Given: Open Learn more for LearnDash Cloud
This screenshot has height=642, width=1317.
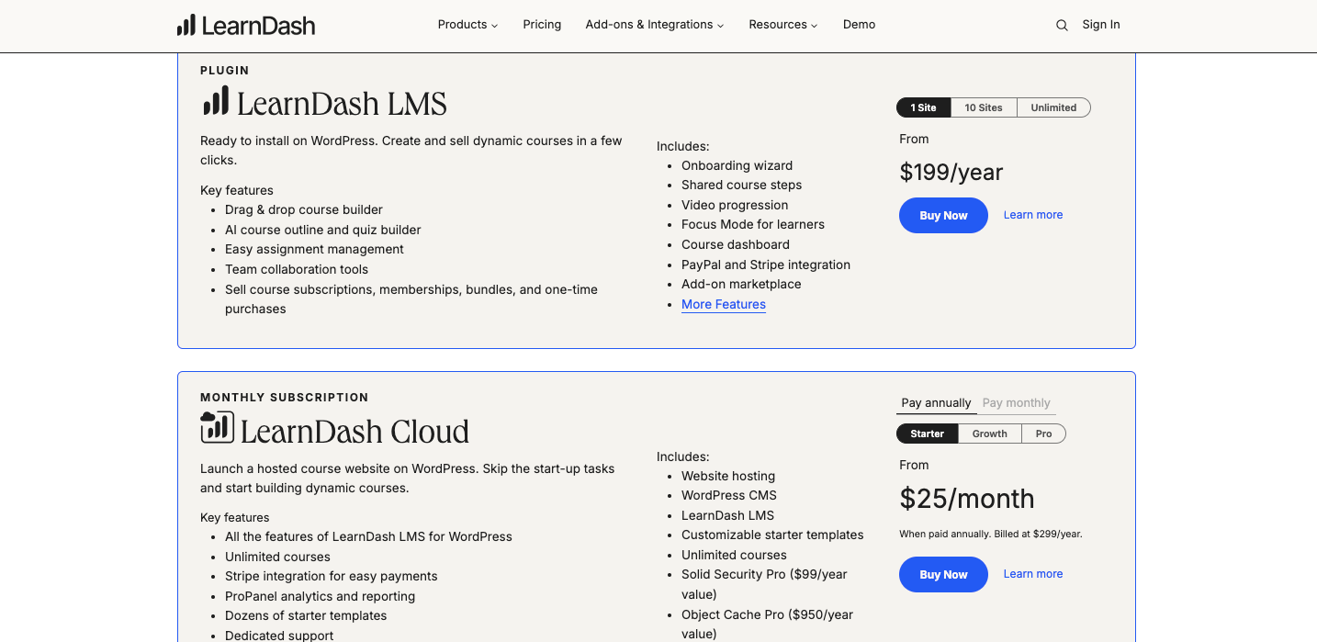Looking at the screenshot, I should tap(1033, 574).
